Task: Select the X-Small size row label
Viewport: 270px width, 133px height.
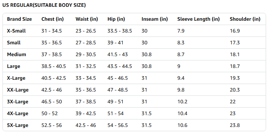Action: coord(16,31)
